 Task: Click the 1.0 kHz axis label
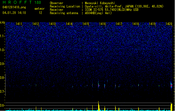click(x=3, y=50)
